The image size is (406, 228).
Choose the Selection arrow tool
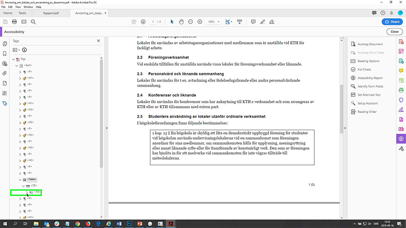172,21
